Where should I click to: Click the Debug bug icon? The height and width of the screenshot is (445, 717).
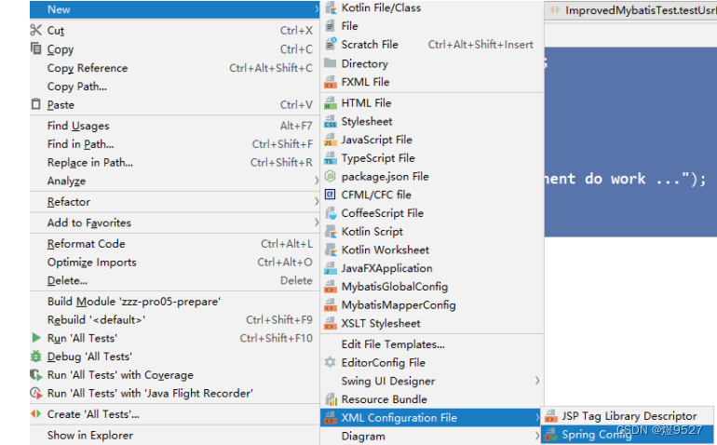[x=35, y=356]
